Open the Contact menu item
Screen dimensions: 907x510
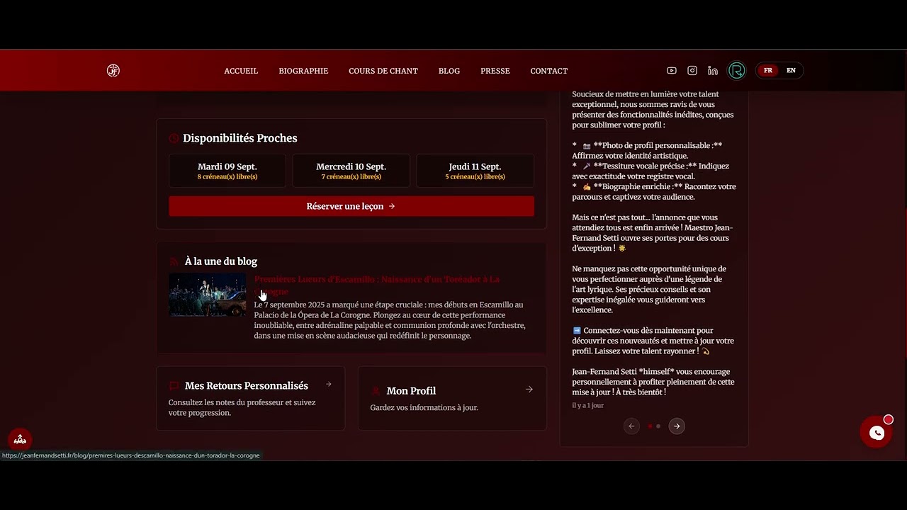[549, 71]
